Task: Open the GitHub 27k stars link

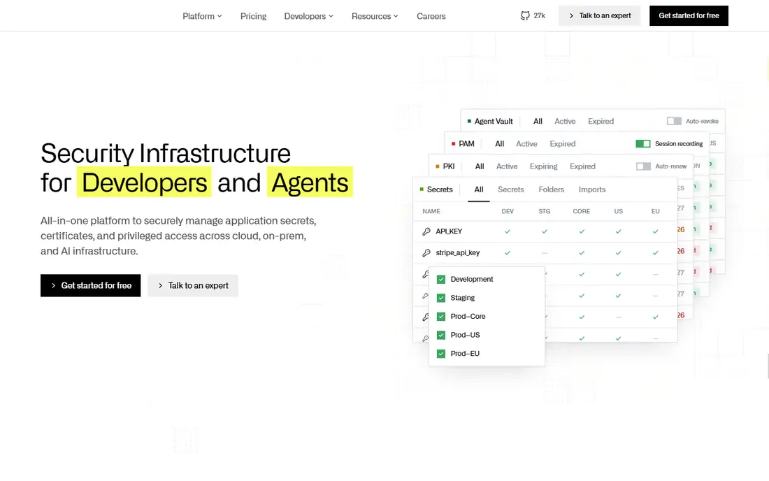Action: click(533, 15)
